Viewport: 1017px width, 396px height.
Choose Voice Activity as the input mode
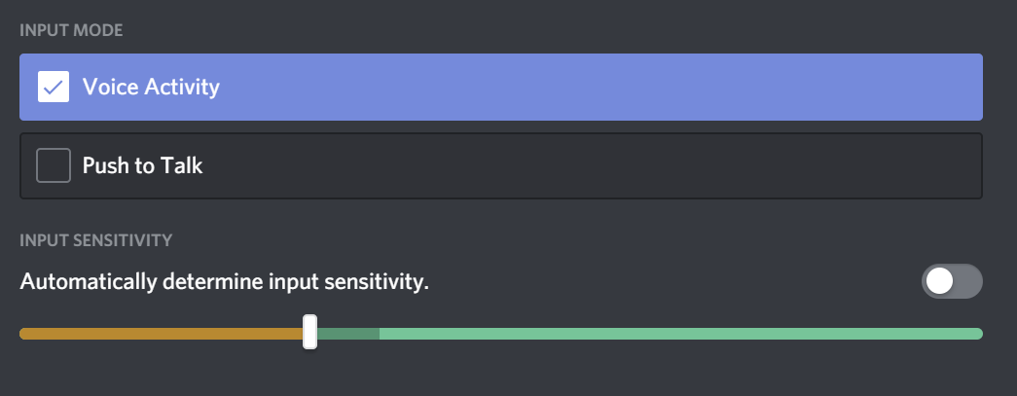coord(501,87)
